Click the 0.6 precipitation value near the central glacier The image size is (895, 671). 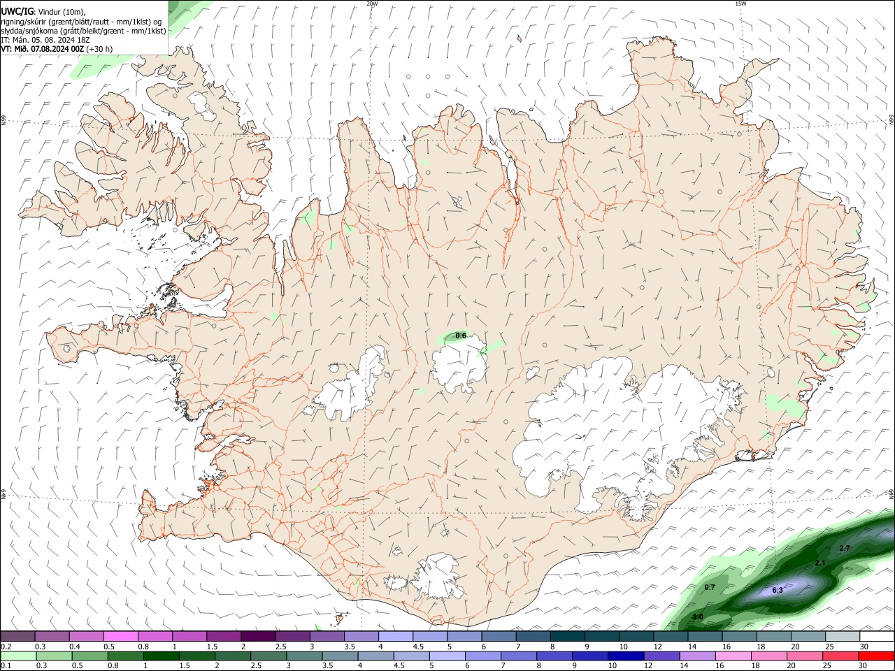[x=461, y=336]
